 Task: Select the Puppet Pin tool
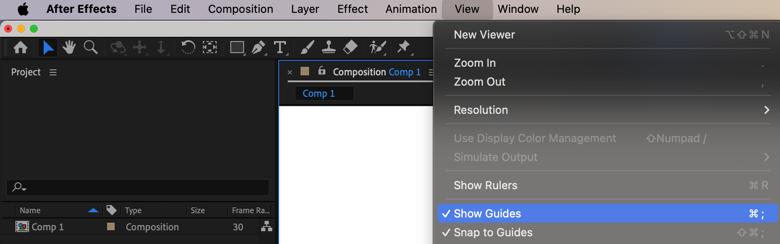point(403,47)
